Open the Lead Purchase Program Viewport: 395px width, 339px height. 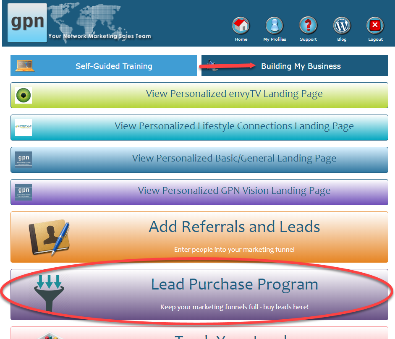pyautogui.click(x=199, y=295)
